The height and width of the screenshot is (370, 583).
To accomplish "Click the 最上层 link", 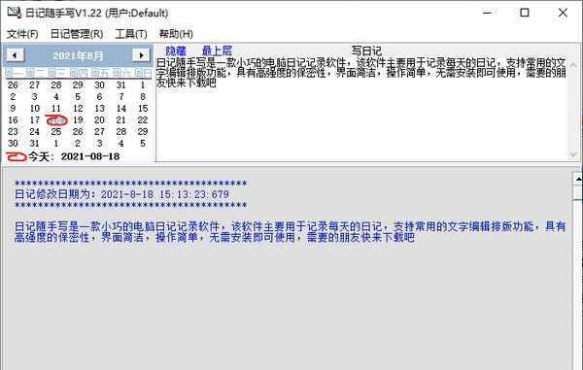I will click(x=217, y=50).
